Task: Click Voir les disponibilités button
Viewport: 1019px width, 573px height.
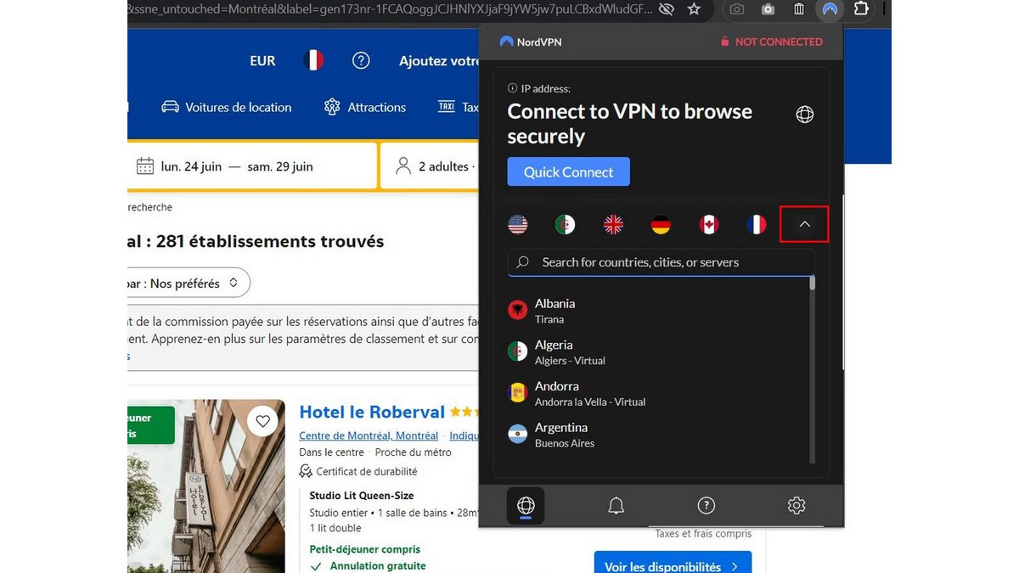Action: point(673,561)
